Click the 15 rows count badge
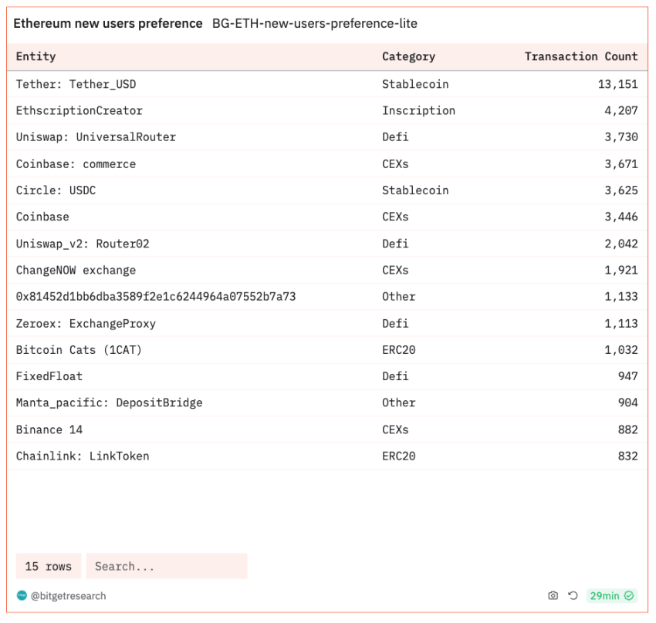Viewport: 656px width, 623px height. [48, 566]
